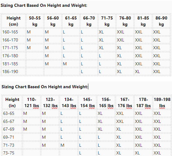Select the '50-55 kg' column header
This screenshot has height=156, width=172.
(x=35, y=21)
